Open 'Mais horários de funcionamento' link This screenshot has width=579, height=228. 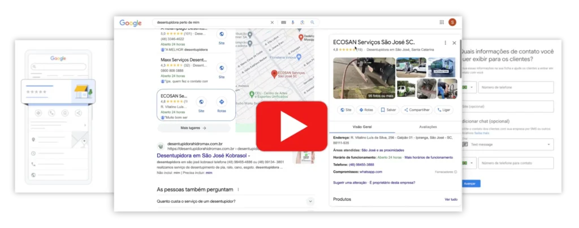point(429,157)
